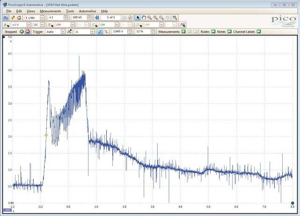Viewport: 300px width, 216px height.
Task: Open Channel A options button
Action: click(7, 25)
